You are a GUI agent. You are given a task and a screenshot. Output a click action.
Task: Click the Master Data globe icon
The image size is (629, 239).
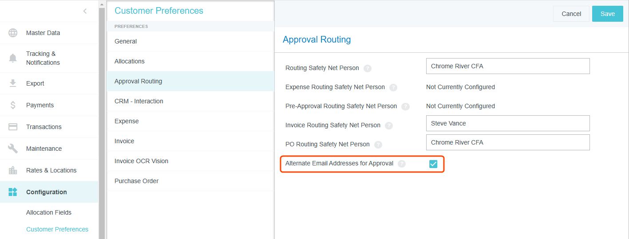tap(13, 33)
